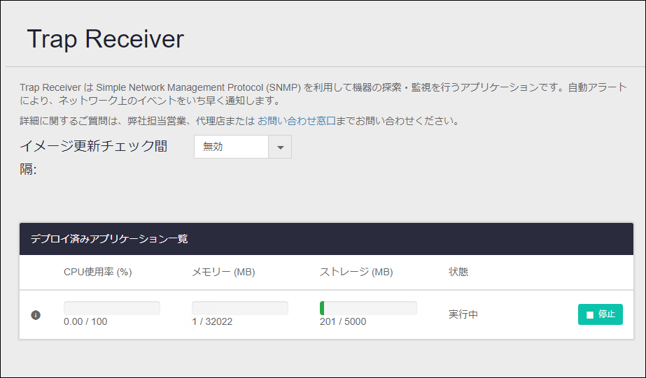
Task: Select the 1 / 32022 memory value
Action: (x=212, y=321)
